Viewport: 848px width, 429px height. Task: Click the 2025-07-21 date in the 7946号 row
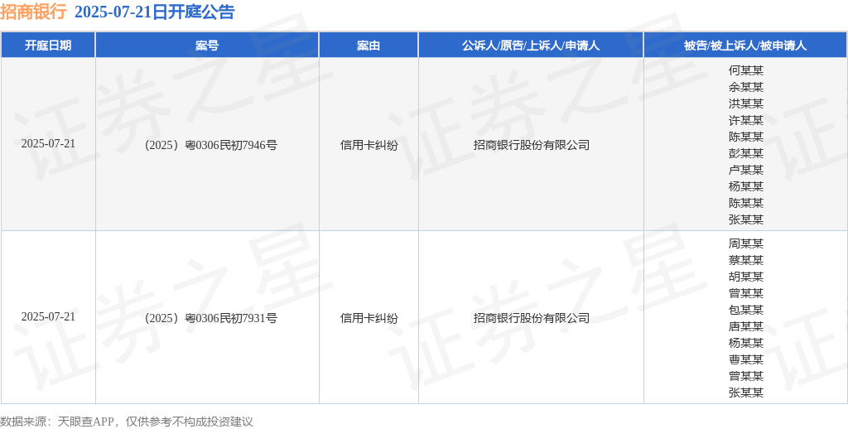48,144
